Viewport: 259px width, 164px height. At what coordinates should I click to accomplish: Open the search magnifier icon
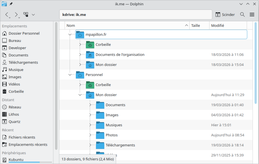(242, 15)
